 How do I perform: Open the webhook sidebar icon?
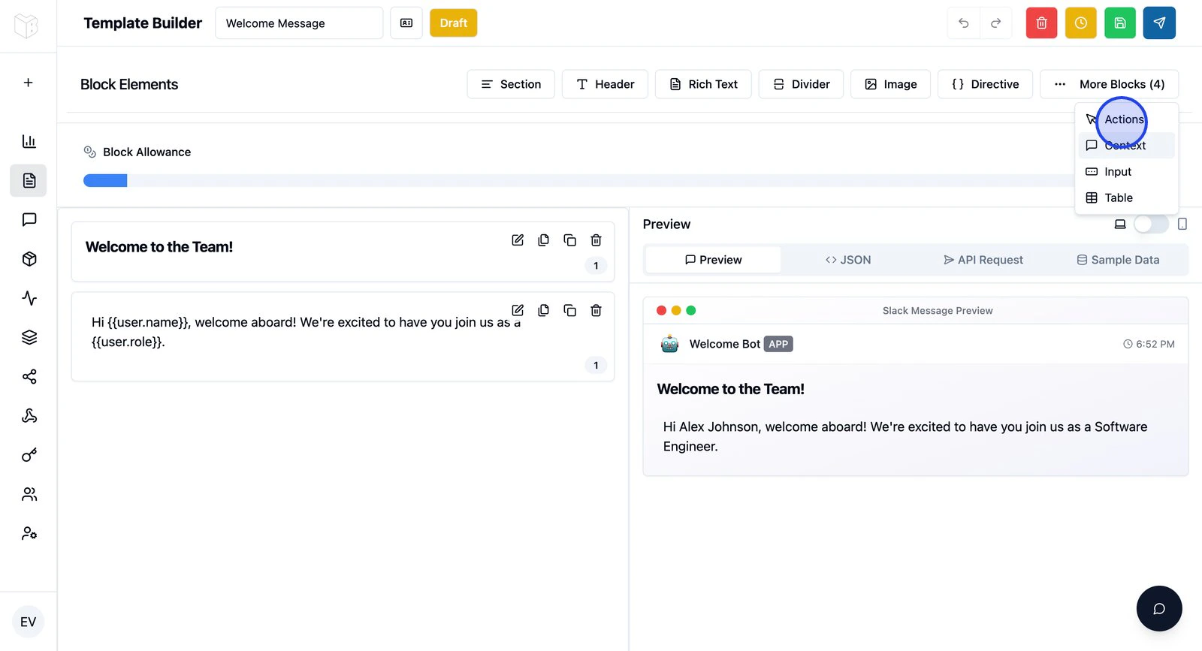coord(29,416)
